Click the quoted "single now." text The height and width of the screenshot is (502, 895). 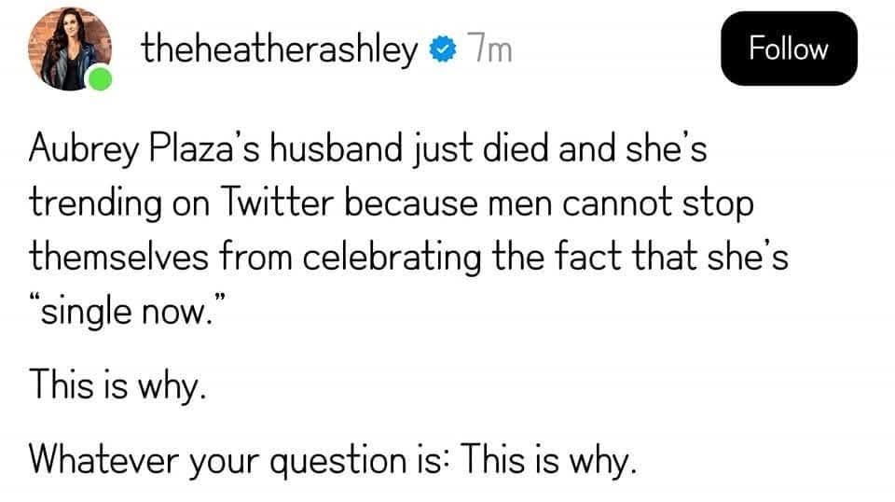tap(128, 312)
